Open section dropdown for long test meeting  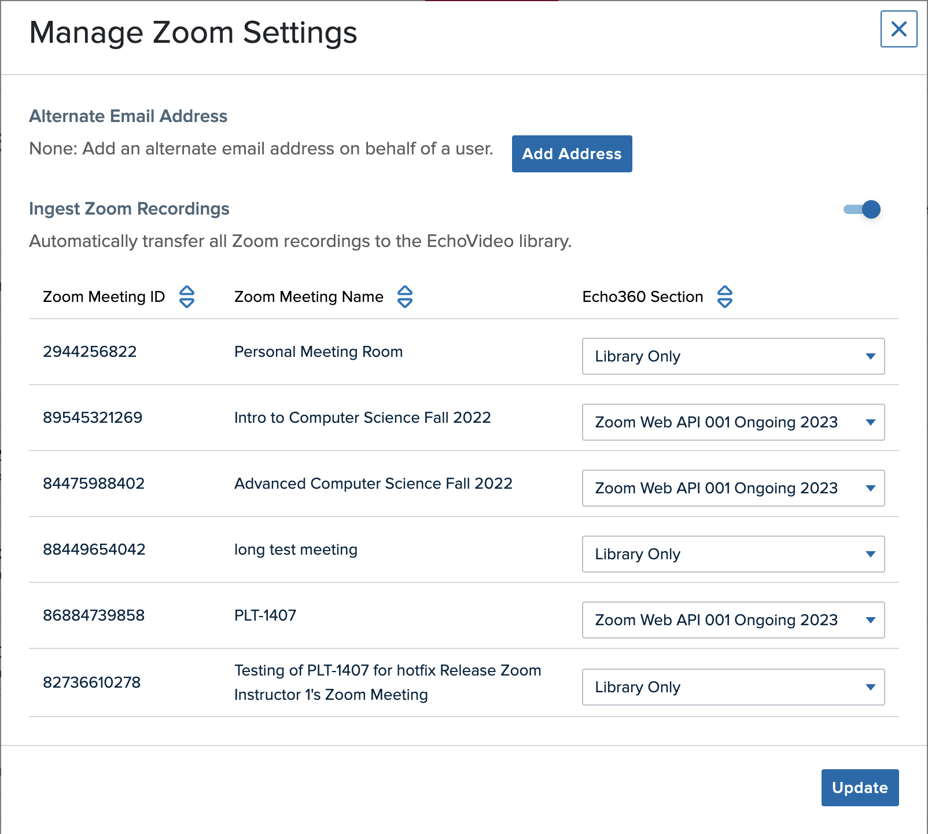tap(733, 554)
